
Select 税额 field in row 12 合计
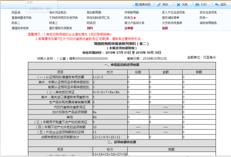pos(199,137)
